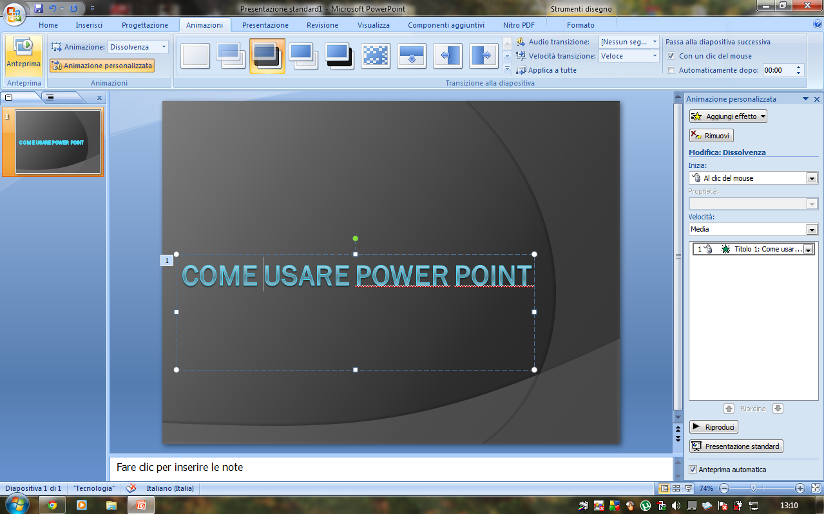Undo the last action
824x514 pixels.
(x=53, y=8)
